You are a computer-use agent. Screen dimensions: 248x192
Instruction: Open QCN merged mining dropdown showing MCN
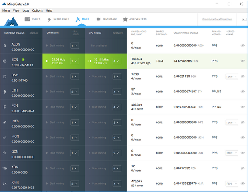click(x=232, y=153)
